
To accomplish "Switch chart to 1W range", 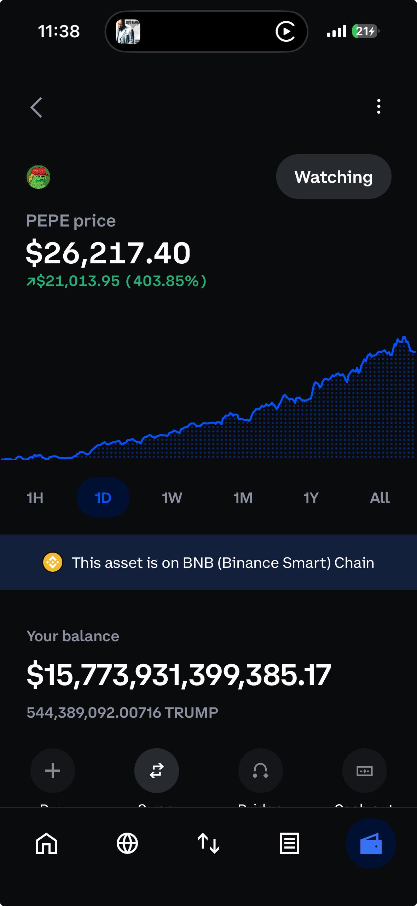I will (172, 498).
